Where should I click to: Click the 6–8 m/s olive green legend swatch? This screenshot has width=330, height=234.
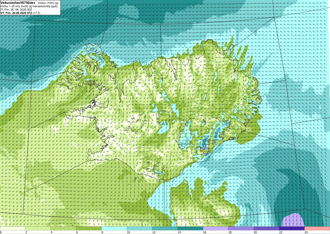[89, 228]
